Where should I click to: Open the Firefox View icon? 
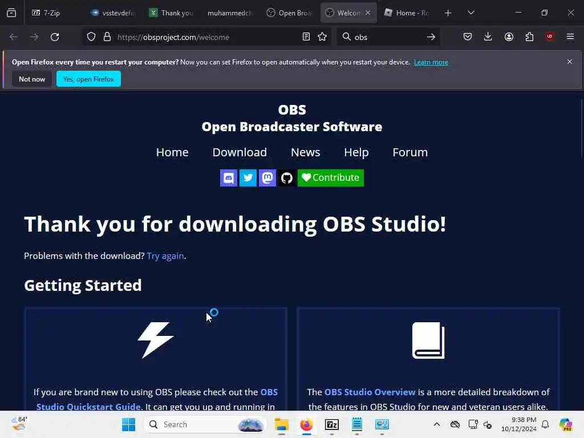click(11, 13)
